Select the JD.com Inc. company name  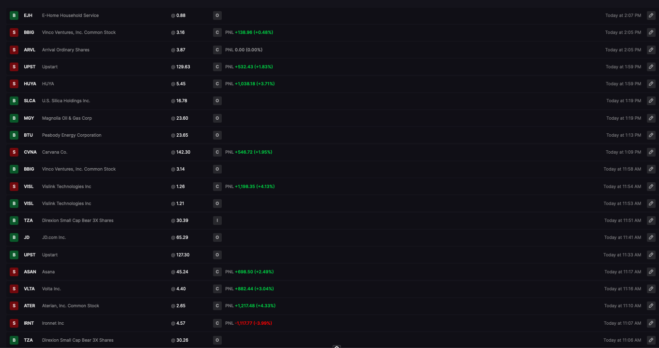54,237
